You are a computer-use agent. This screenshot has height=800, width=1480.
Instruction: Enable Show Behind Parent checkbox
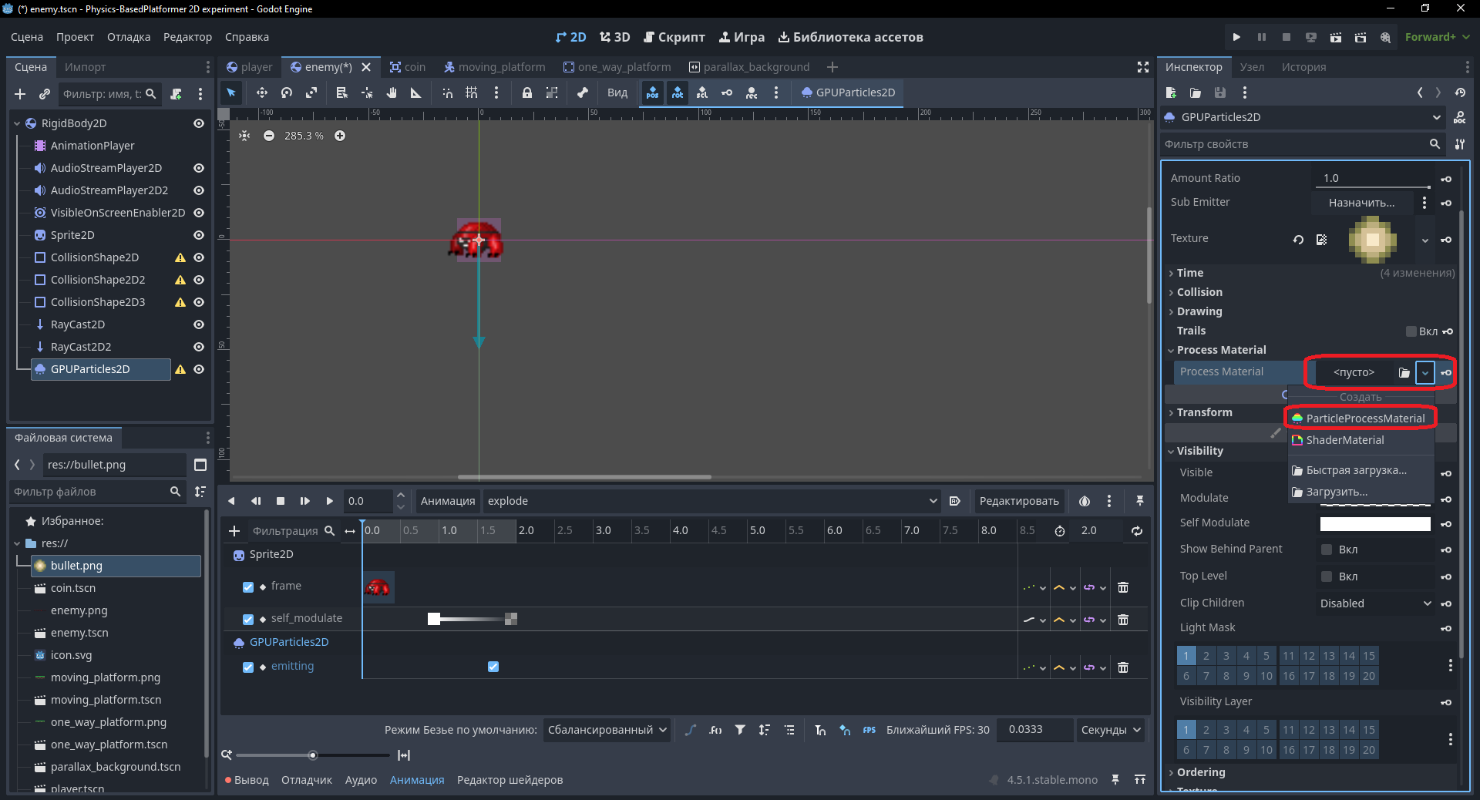click(1327, 550)
